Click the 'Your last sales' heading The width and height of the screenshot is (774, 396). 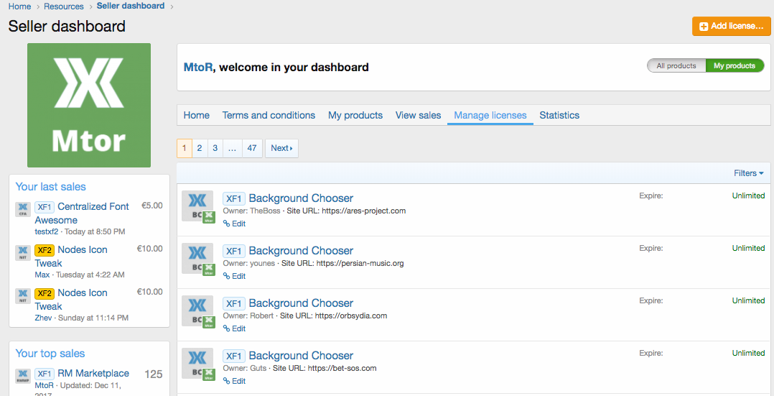(x=50, y=187)
